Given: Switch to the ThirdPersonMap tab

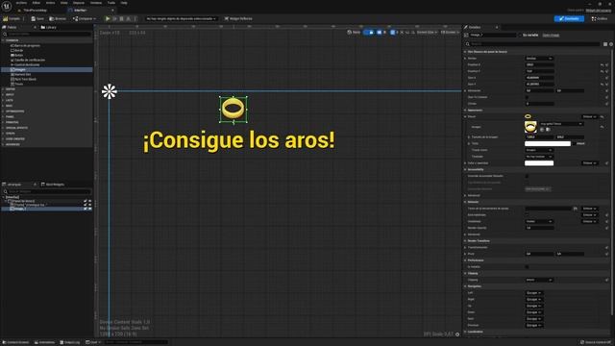Looking at the screenshot, I should click(35, 11).
